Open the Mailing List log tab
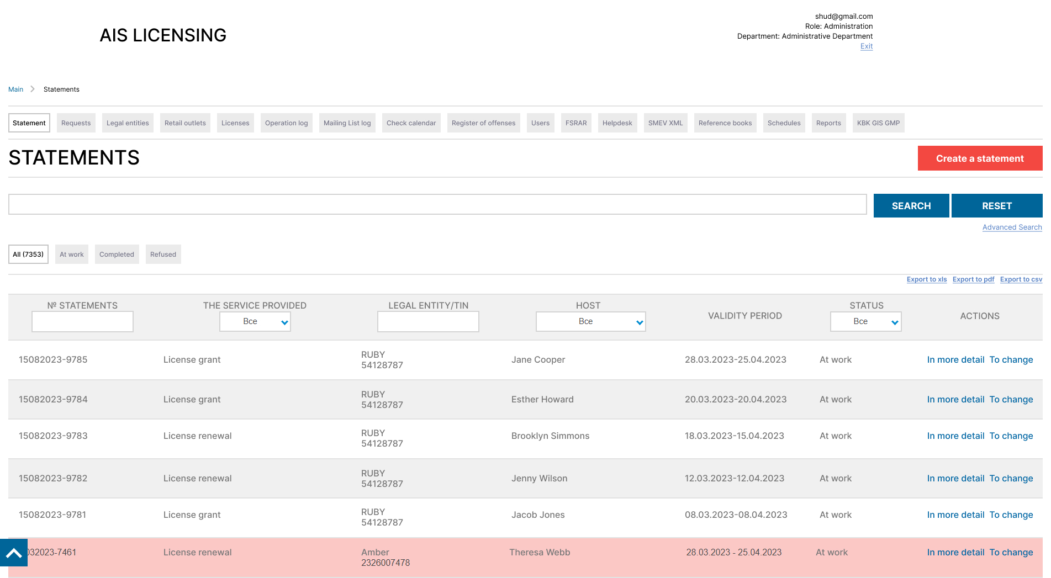Screen dimensions: 1051x578 [x=347, y=123]
